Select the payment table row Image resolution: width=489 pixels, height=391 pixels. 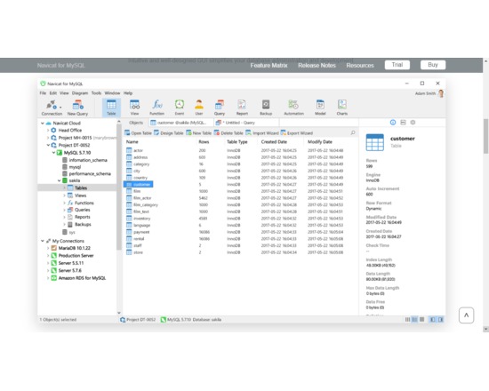click(x=235, y=232)
